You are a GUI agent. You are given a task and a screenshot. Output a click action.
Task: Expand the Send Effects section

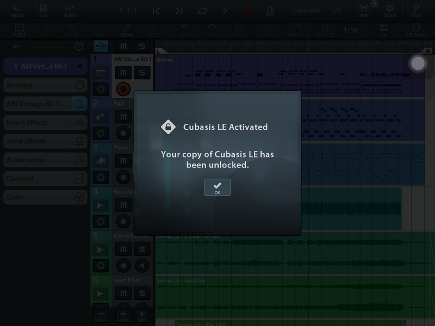(45, 141)
